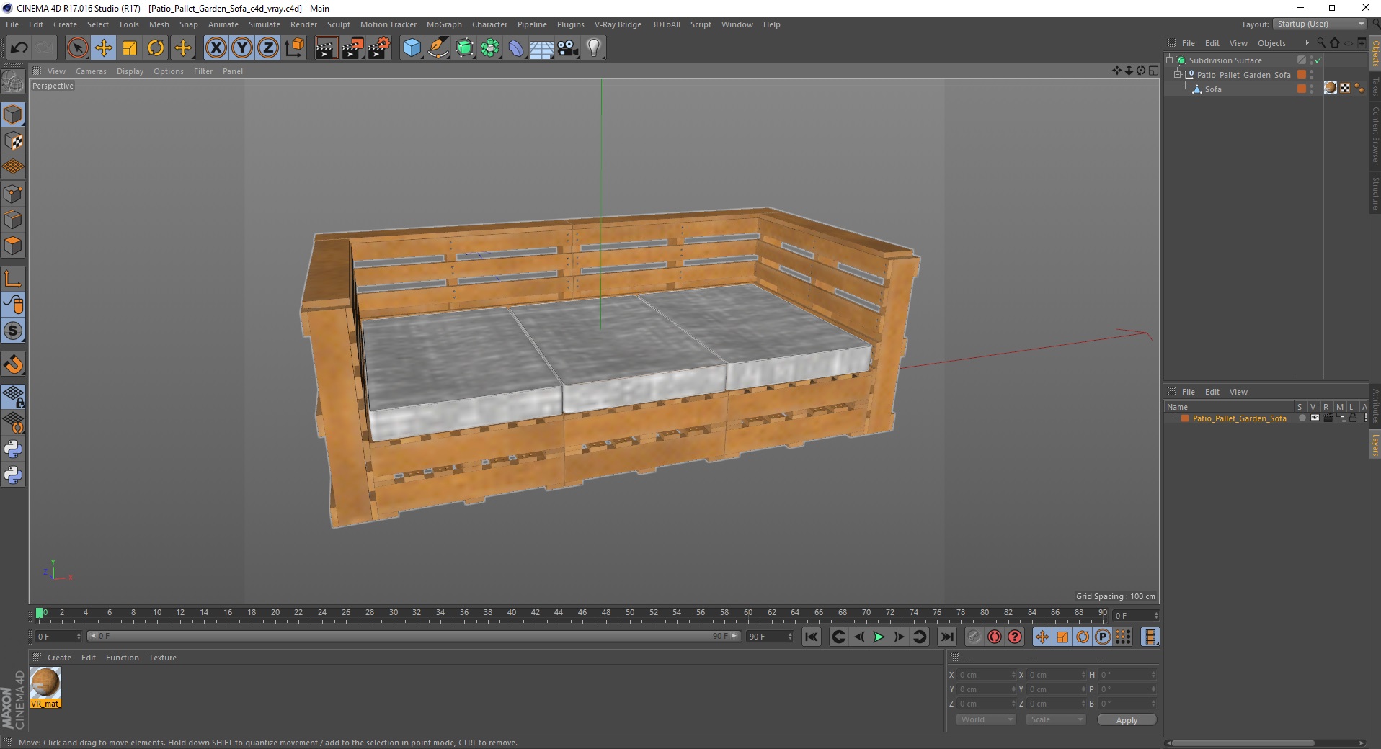This screenshot has width=1381, height=749.
Task: Collapse Subdivision Surface tree item
Action: pos(1170,60)
